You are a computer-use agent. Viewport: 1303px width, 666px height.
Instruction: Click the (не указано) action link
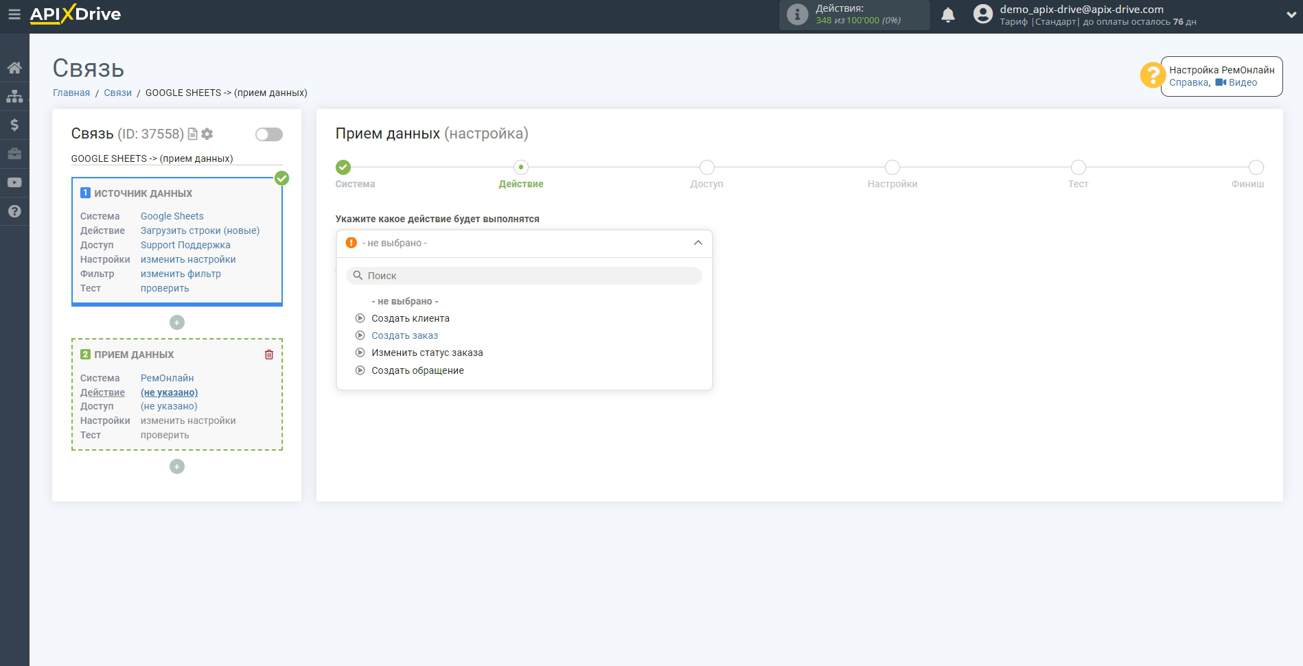(x=169, y=392)
